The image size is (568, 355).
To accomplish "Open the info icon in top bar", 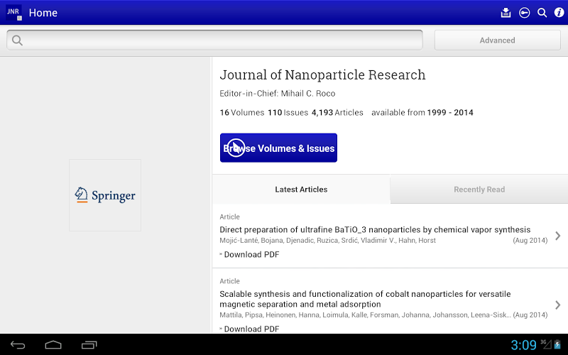I will 559,13.
